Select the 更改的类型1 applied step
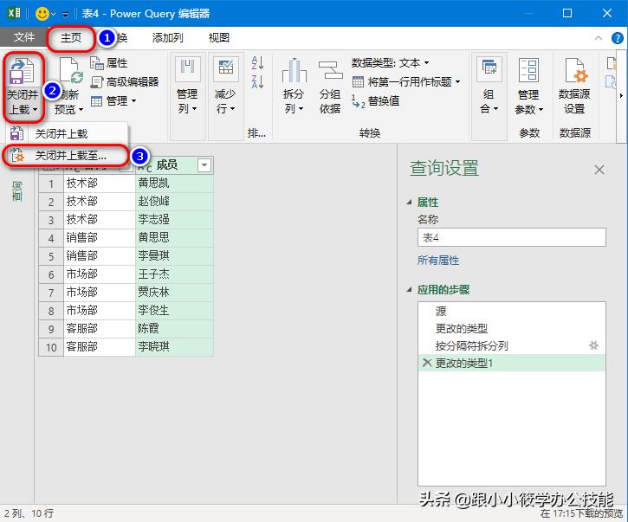This screenshot has height=522, width=628. pos(511,363)
